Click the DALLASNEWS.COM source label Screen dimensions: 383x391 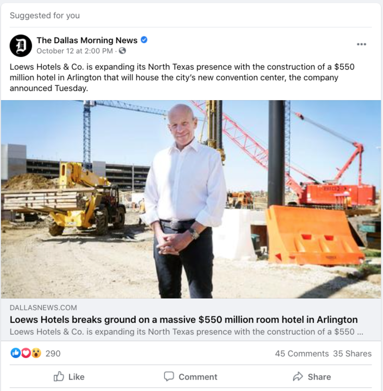pyautogui.click(x=43, y=308)
